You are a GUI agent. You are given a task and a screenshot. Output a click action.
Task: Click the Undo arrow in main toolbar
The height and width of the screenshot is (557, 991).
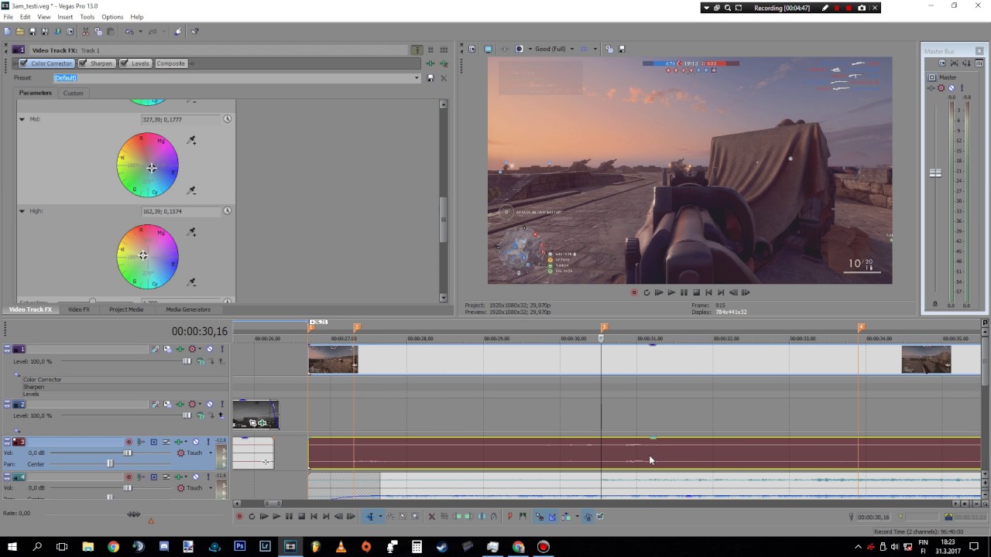[x=129, y=32]
